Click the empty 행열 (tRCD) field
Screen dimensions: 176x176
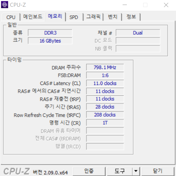[x=105, y=147]
